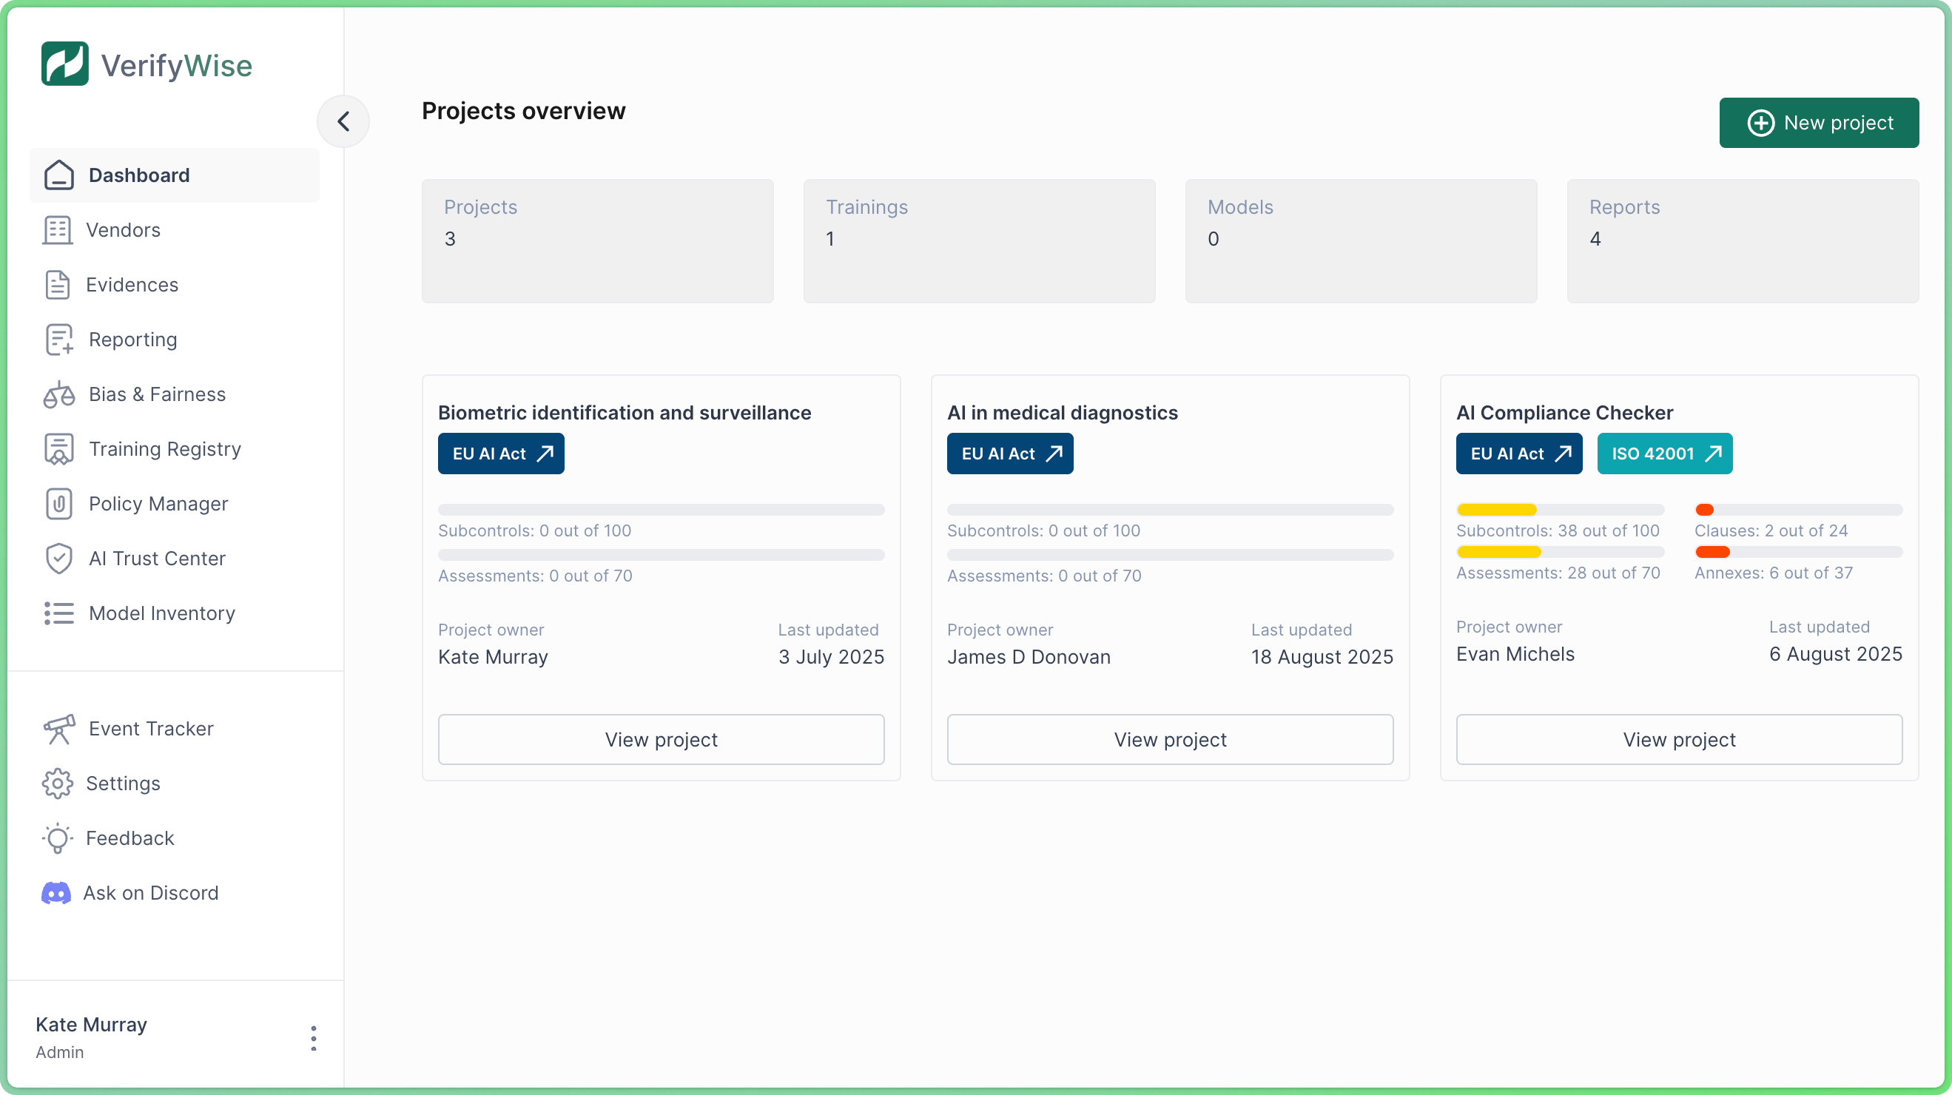View the Biometric identification project
Screen dimensions: 1952x1095
coord(661,739)
